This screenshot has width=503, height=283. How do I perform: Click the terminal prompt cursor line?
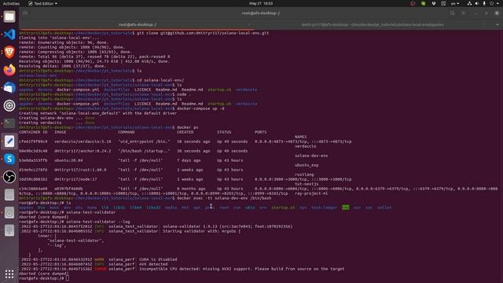[44, 278]
